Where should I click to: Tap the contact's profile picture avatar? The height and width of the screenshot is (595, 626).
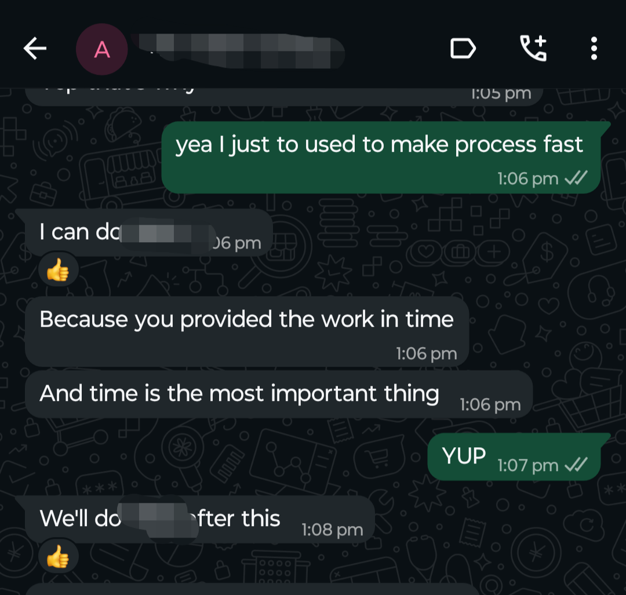(x=102, y=49)
